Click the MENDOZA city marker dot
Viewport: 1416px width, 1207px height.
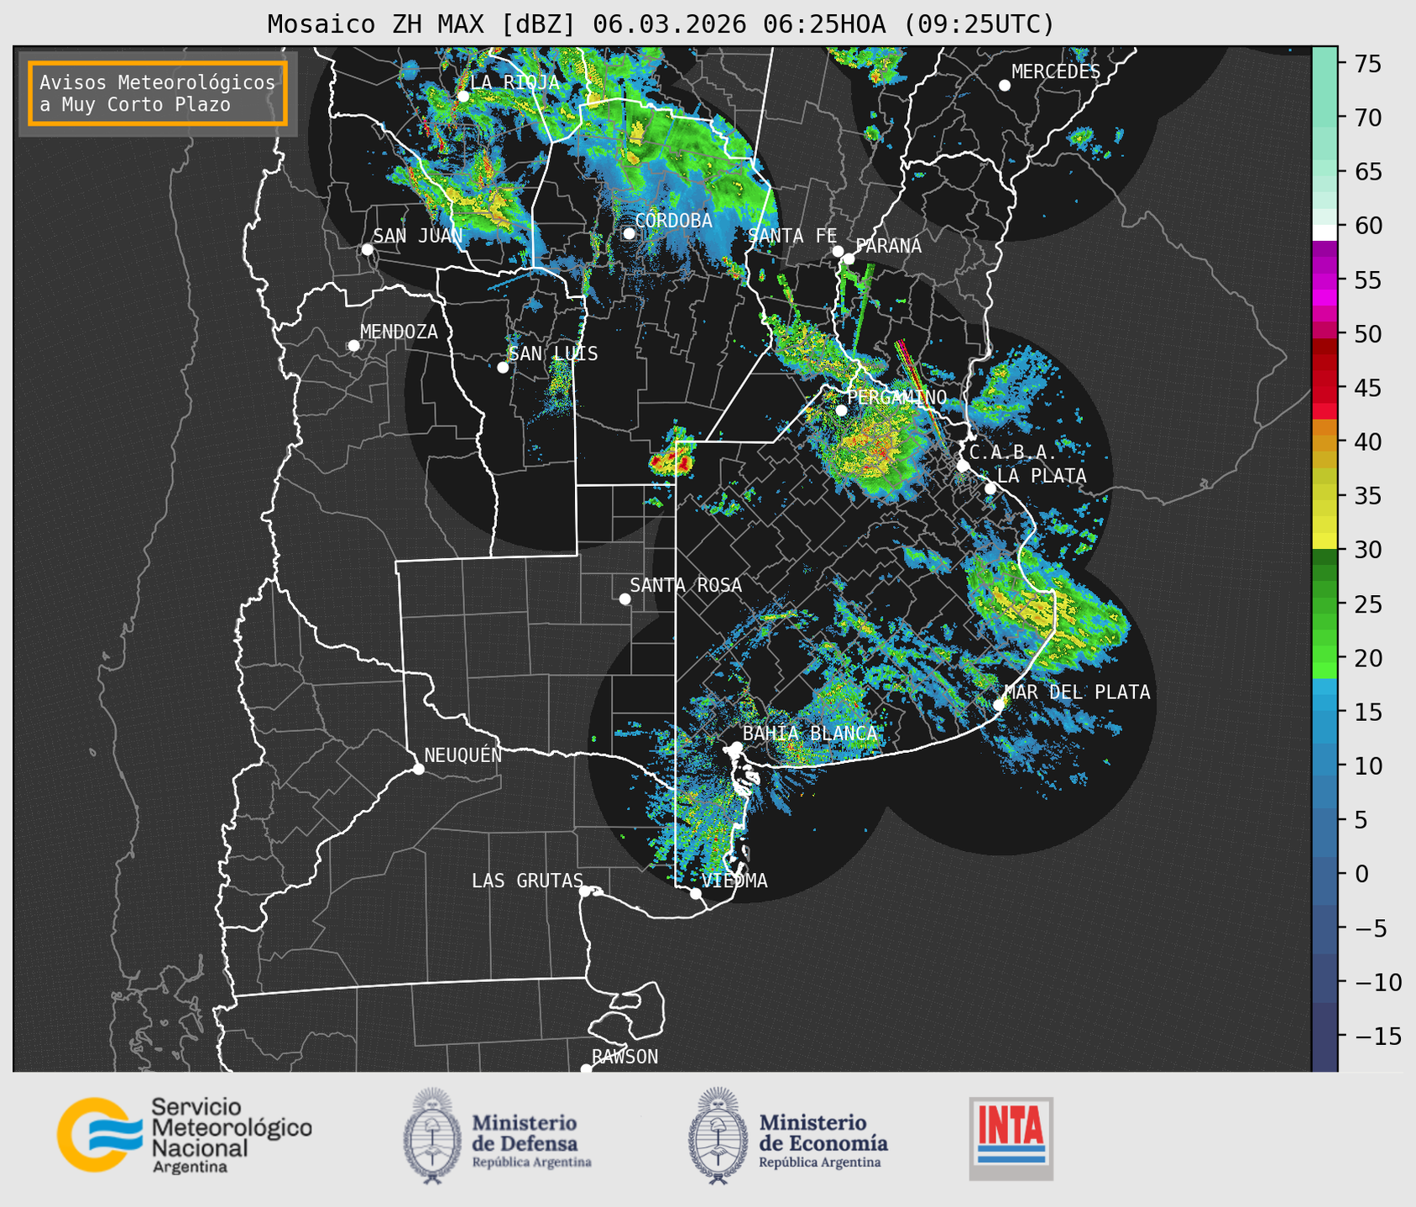353,346
